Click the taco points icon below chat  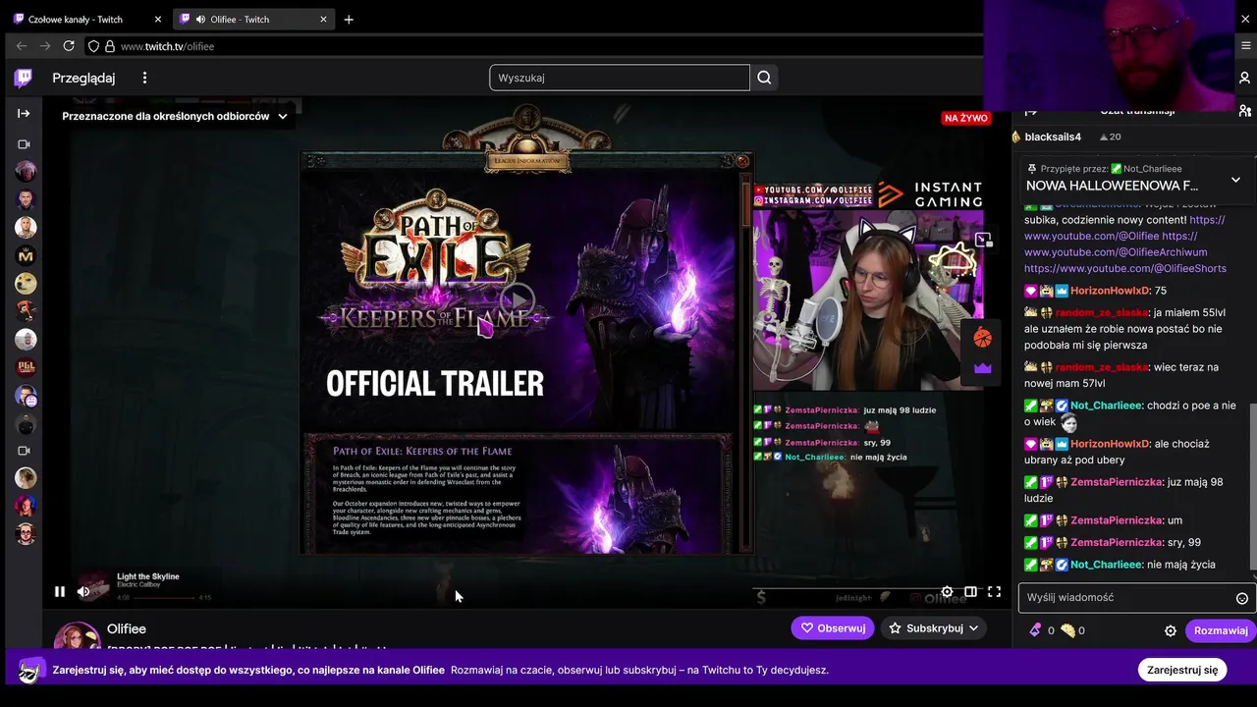tap(1067, 630)
